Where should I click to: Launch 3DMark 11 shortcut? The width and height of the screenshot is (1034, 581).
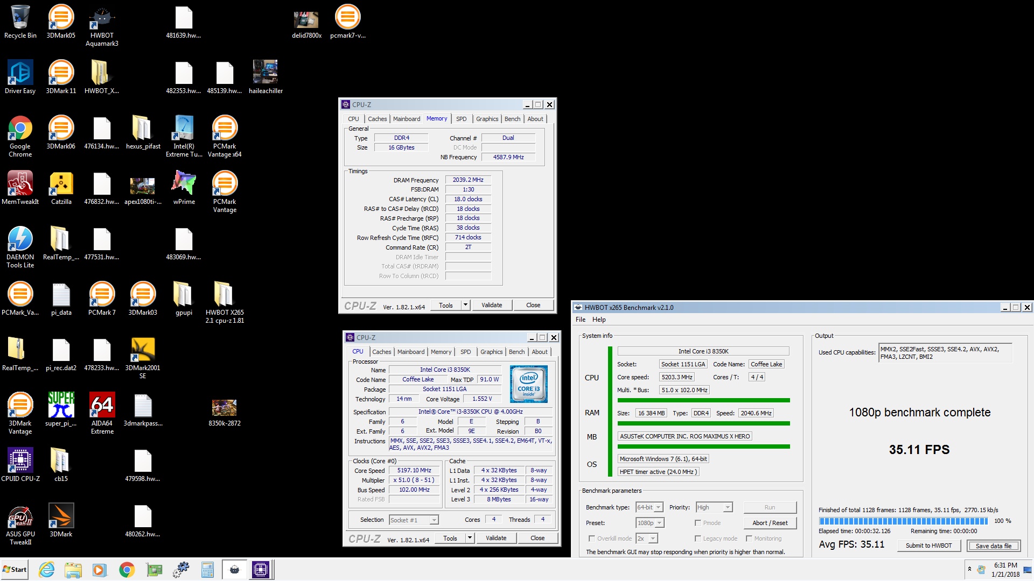coord(61,77)
